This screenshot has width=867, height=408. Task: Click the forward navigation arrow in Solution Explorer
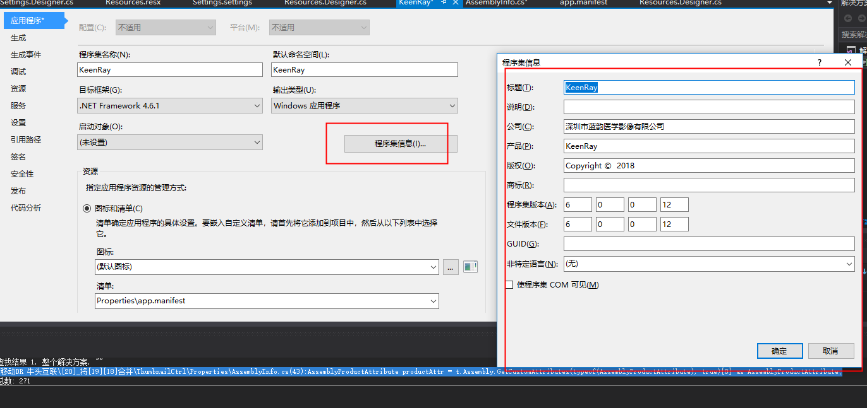tap(862, 18)
